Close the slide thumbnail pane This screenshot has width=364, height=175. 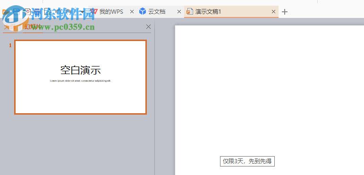pos(148,27)
